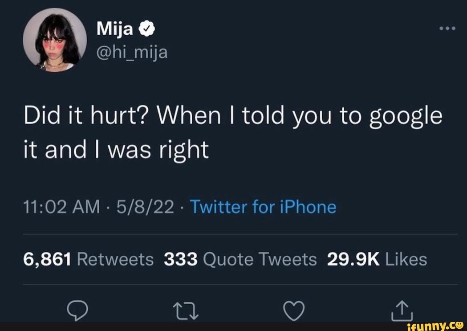Screen dimensions: 467x331
Task: Click the tweet text body
Action: coord(231,131)
